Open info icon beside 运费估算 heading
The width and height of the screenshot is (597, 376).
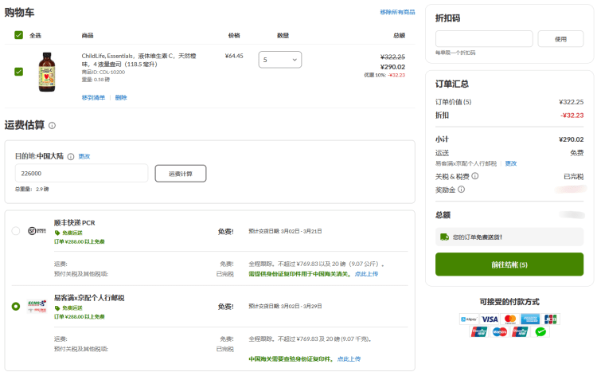(x=53, y=125)
